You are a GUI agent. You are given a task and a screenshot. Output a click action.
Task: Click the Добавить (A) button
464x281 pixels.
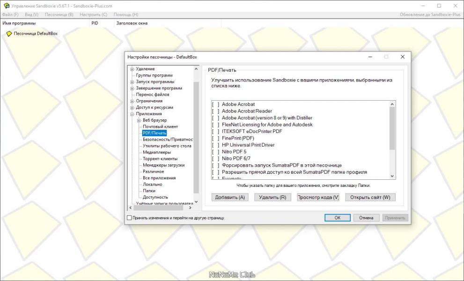tap(230, 198)
